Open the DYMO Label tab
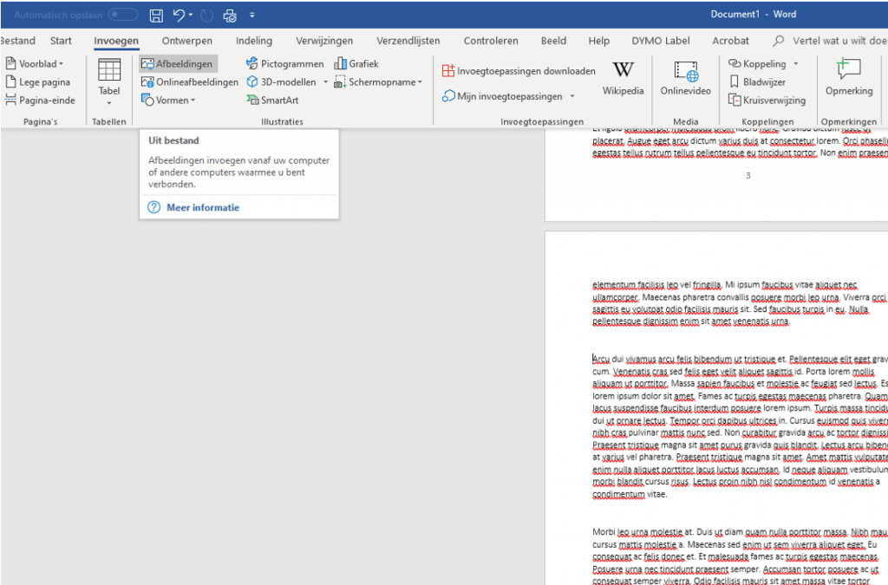This screenshot has height=585, width=888. point(660,41)
